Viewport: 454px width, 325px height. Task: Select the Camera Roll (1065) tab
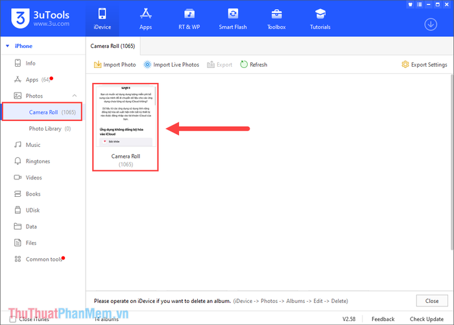[x=113, y=46]
